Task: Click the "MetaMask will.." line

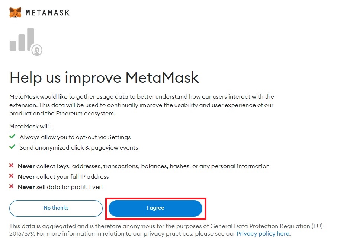Action: point(31,127)
